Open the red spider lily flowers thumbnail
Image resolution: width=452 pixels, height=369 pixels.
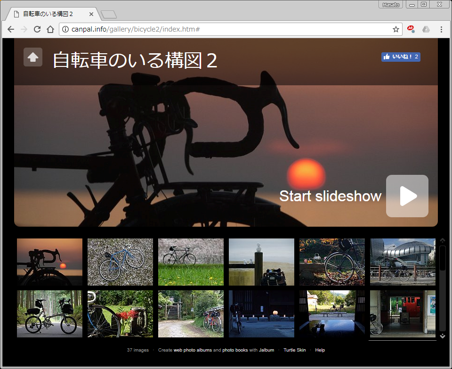[x=120, y=314]
